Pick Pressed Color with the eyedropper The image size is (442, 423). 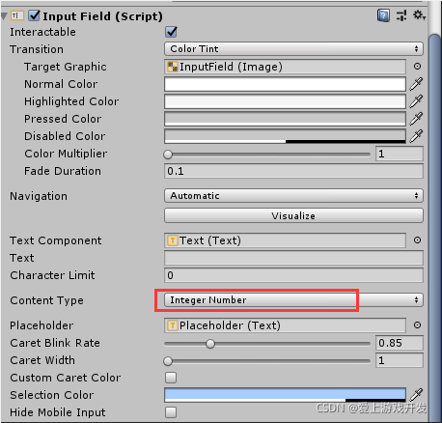click(416, 119)
